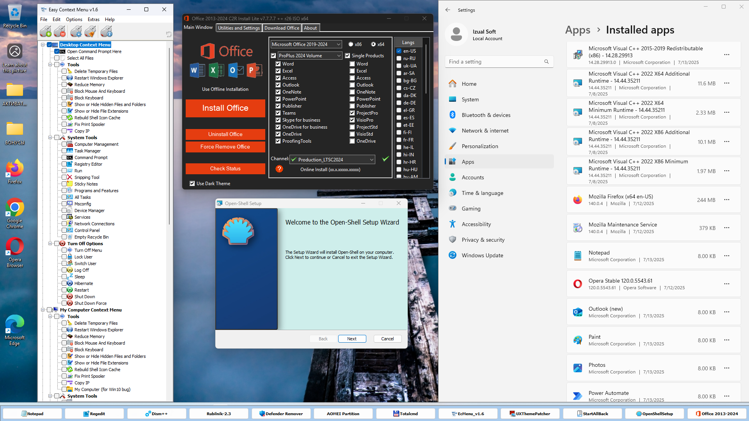This screenshot has width=749, height=421.
Task: Click the mouse-with-broom cleaner icon
Action: (91, 31)
